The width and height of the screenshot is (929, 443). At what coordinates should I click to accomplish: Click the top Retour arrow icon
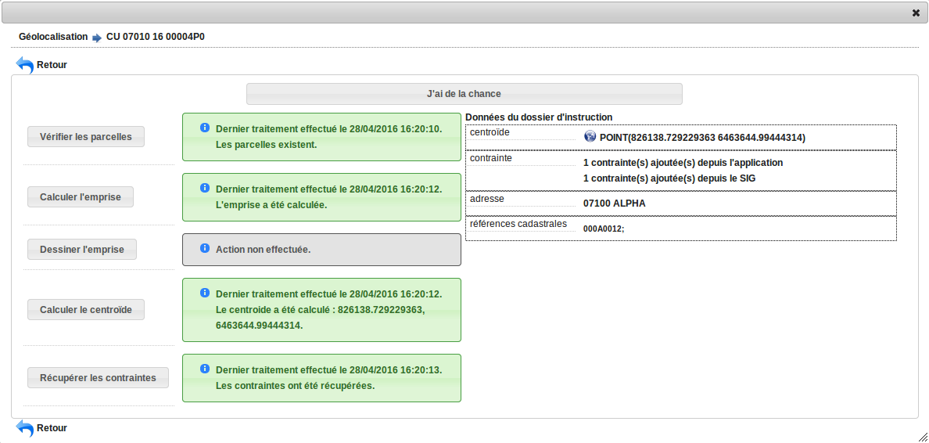(25, 66)
